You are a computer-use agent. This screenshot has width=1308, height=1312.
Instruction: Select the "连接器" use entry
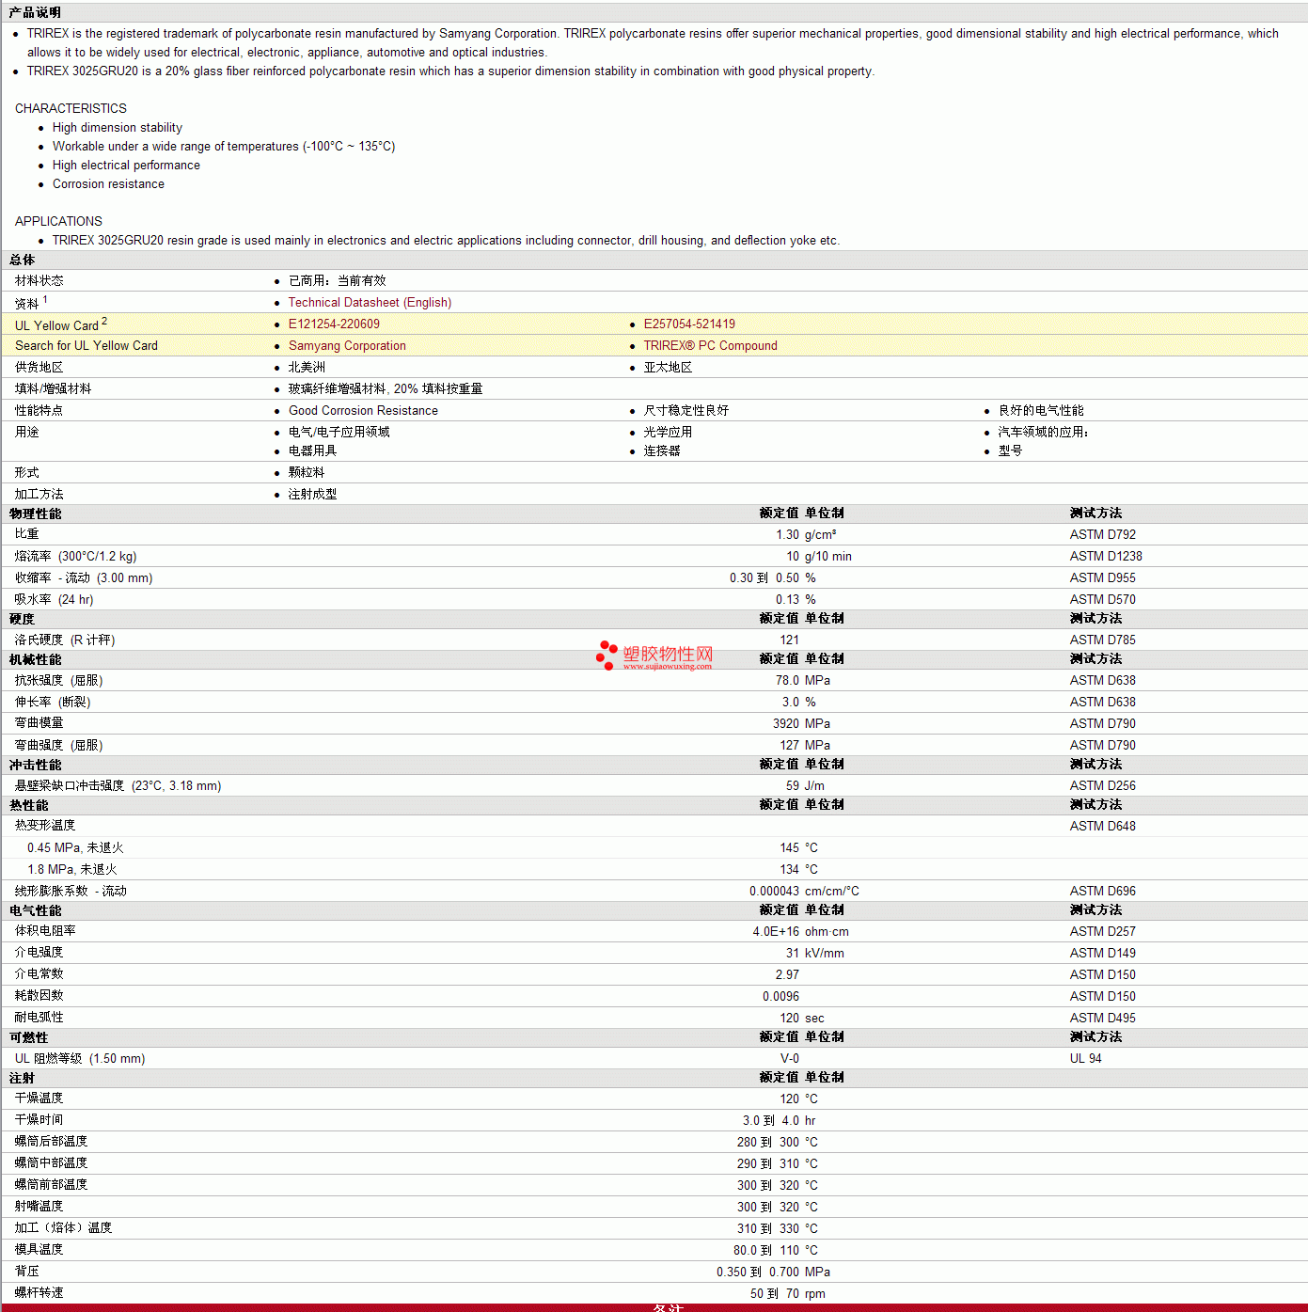click(662, 451)
